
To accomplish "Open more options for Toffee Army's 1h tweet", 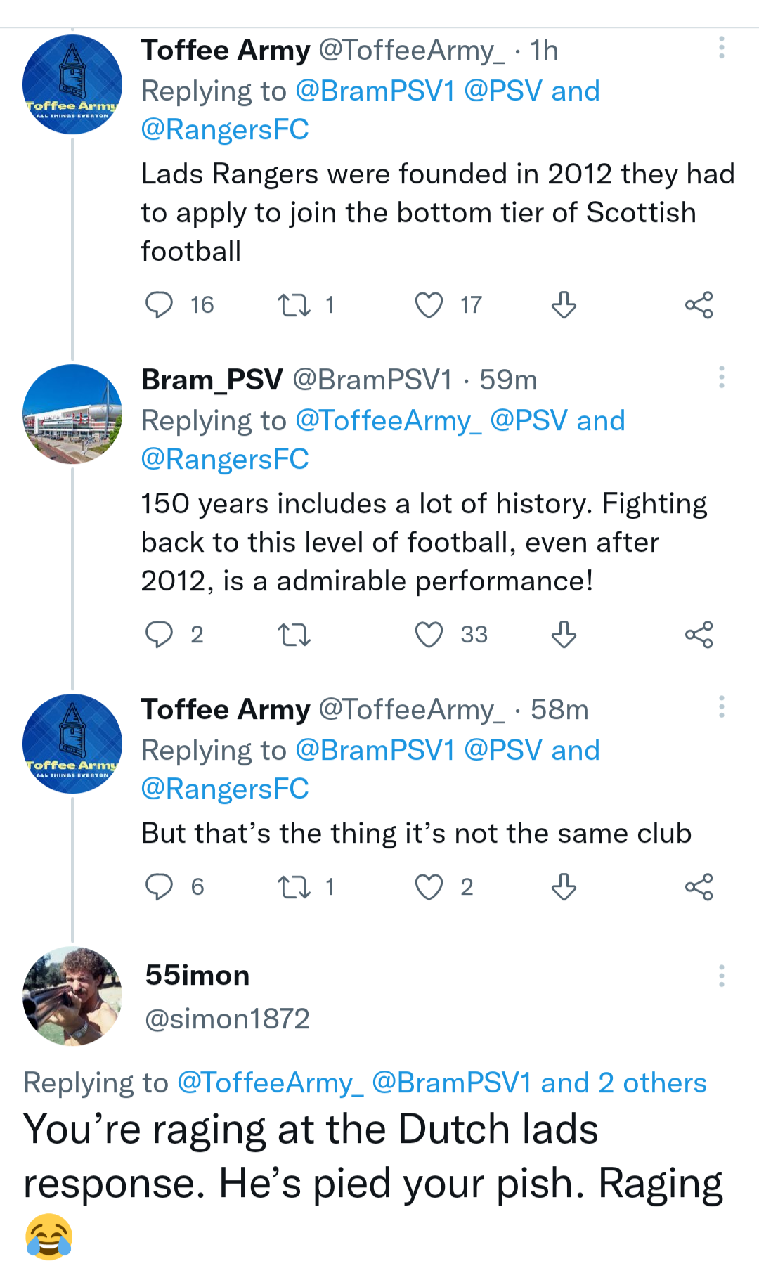I will 721,48.
